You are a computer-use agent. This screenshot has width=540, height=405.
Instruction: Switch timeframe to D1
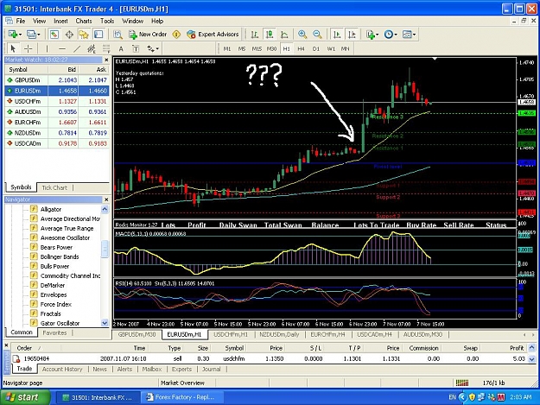point(316,49)
